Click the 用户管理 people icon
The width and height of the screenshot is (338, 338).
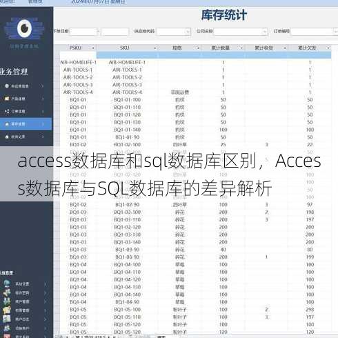click(x=7, y=301)
